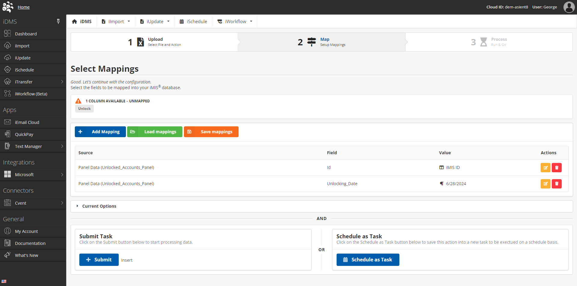Click the pin icon beside iDMS header

point(58,21)
